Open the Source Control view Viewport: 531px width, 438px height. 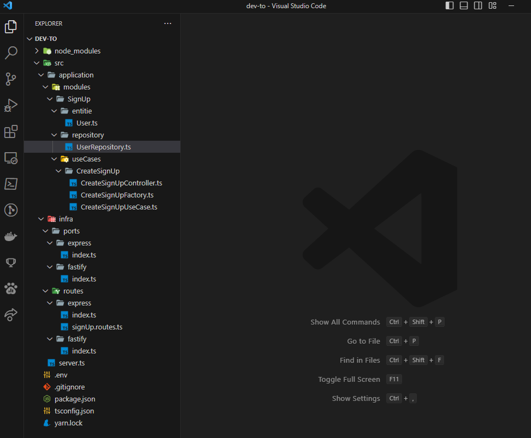11,79
